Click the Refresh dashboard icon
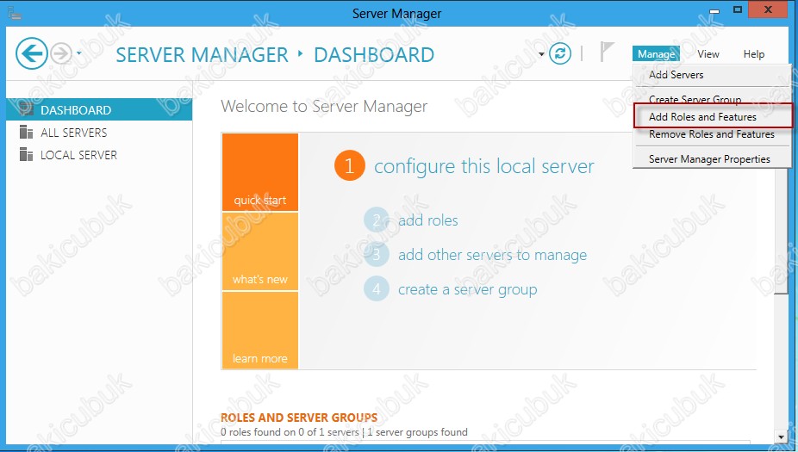 tap(560, 53)
